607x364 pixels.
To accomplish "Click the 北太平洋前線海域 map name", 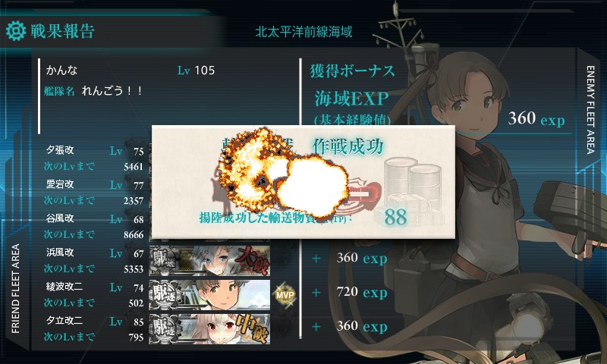I will point(304,32).
